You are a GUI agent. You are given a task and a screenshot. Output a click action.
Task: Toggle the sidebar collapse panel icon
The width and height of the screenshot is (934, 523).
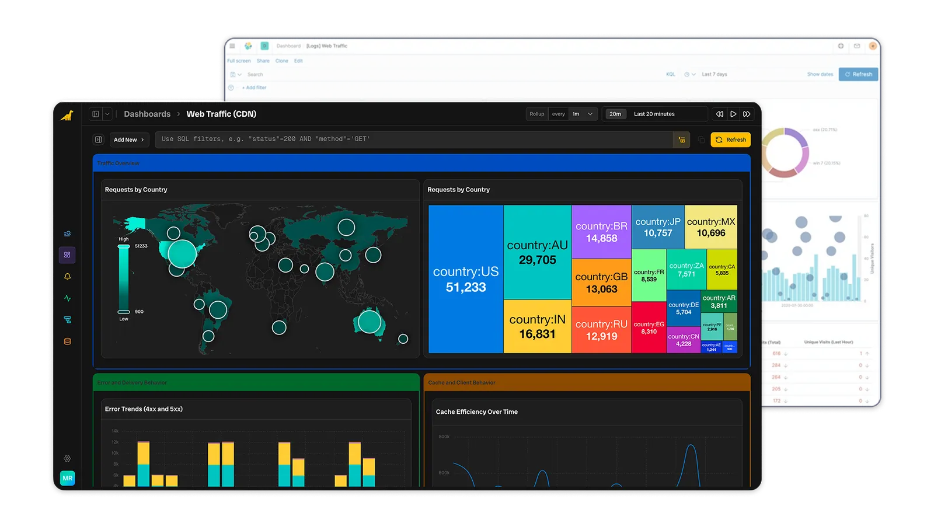pos(96,114)
